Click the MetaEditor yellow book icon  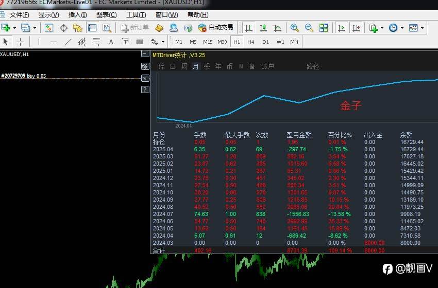pos(159,28)
